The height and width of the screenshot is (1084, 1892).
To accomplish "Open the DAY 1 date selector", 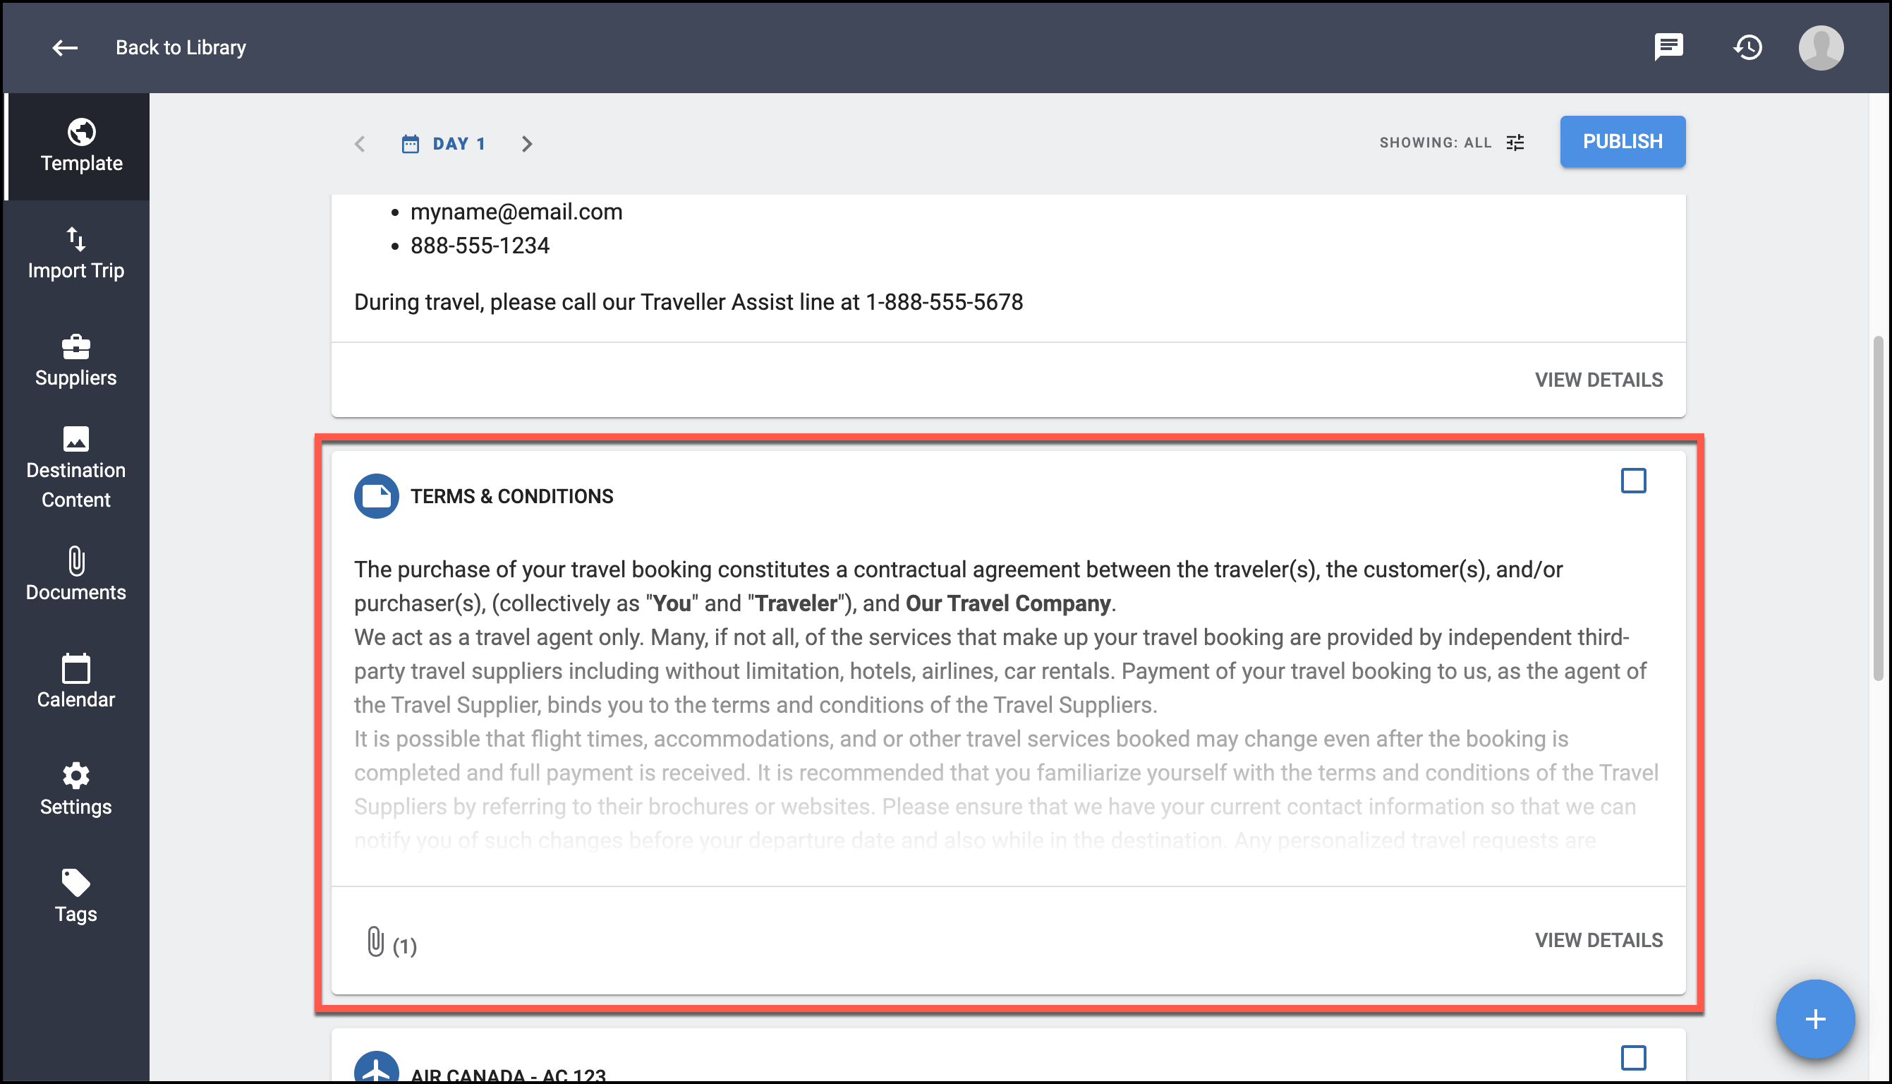I will pyautogui.click(x=444, y=144).
